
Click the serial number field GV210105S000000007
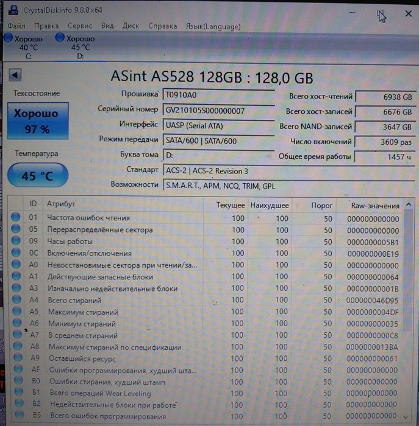218,110
